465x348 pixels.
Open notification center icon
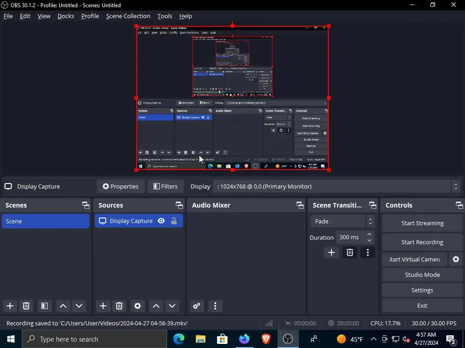451,339
